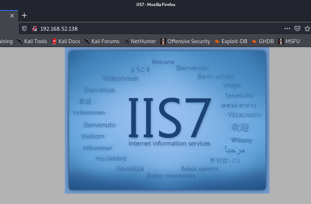Open GHDB bookmark
The image size is (311, 204).
[x=263, y=41]
